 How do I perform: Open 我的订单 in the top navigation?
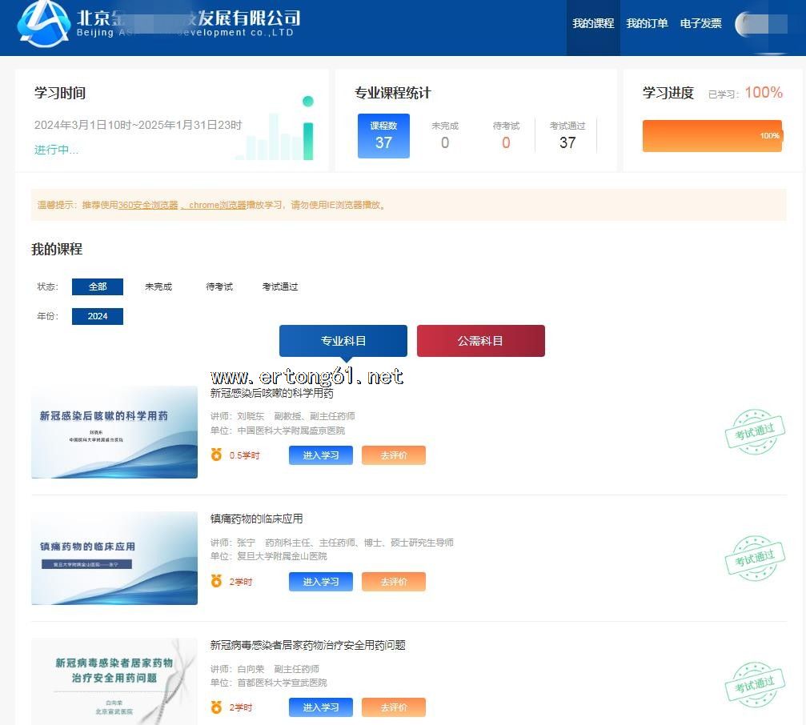point(647,24)
